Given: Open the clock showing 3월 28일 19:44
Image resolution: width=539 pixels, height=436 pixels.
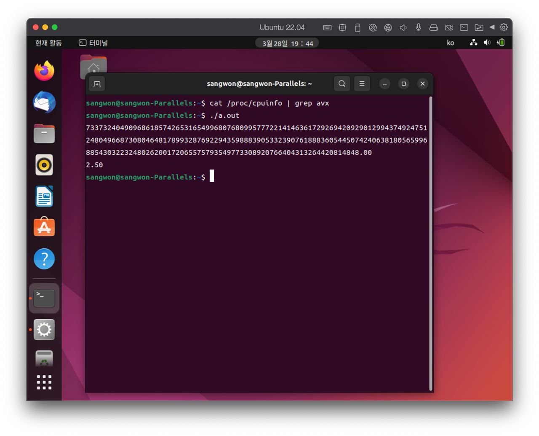Looking at the screenshot, I should (x=287, y=43).
